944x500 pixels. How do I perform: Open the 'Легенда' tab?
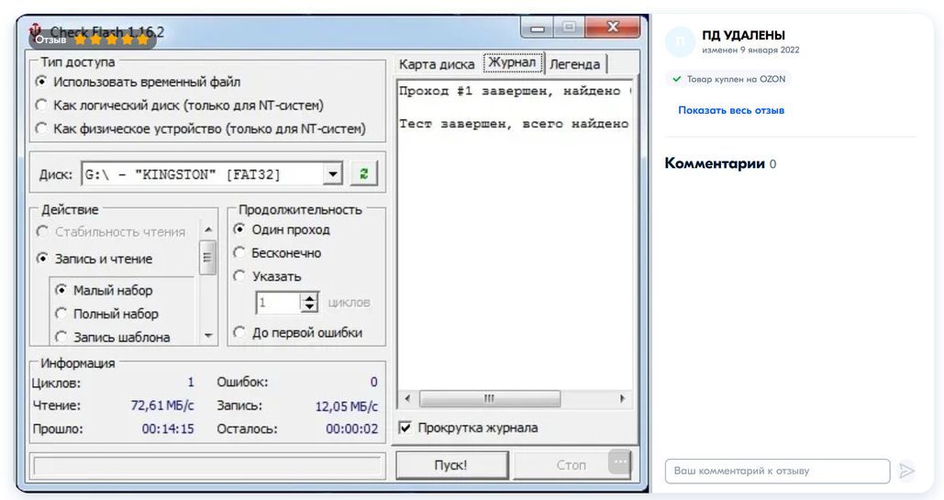point(574,64)
